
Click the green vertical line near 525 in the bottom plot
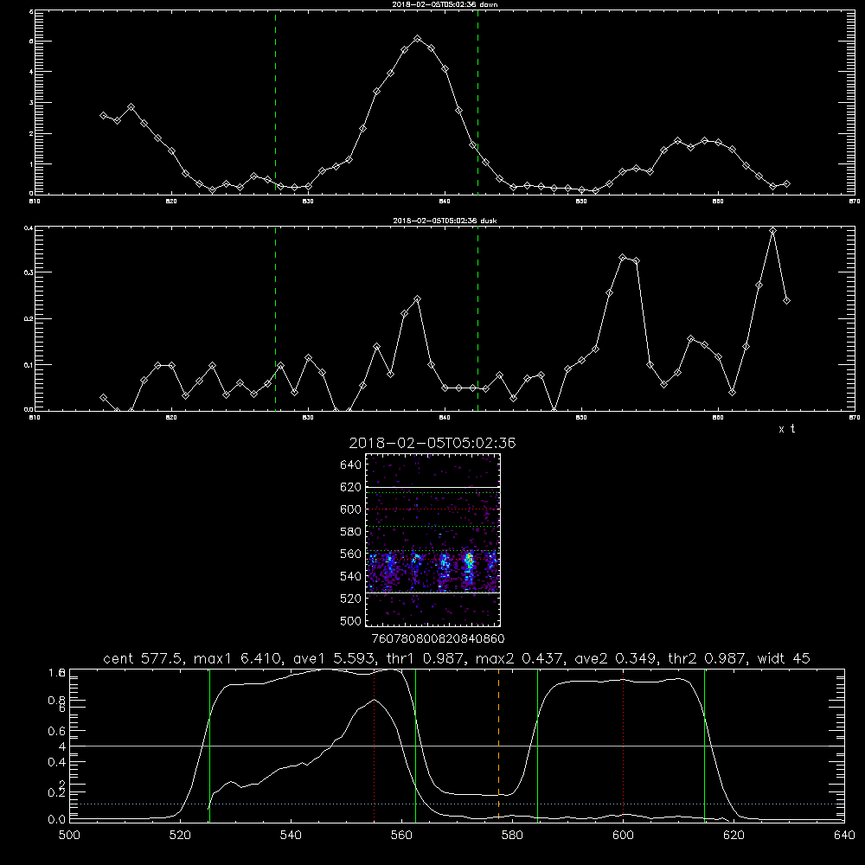click(209, 745)
